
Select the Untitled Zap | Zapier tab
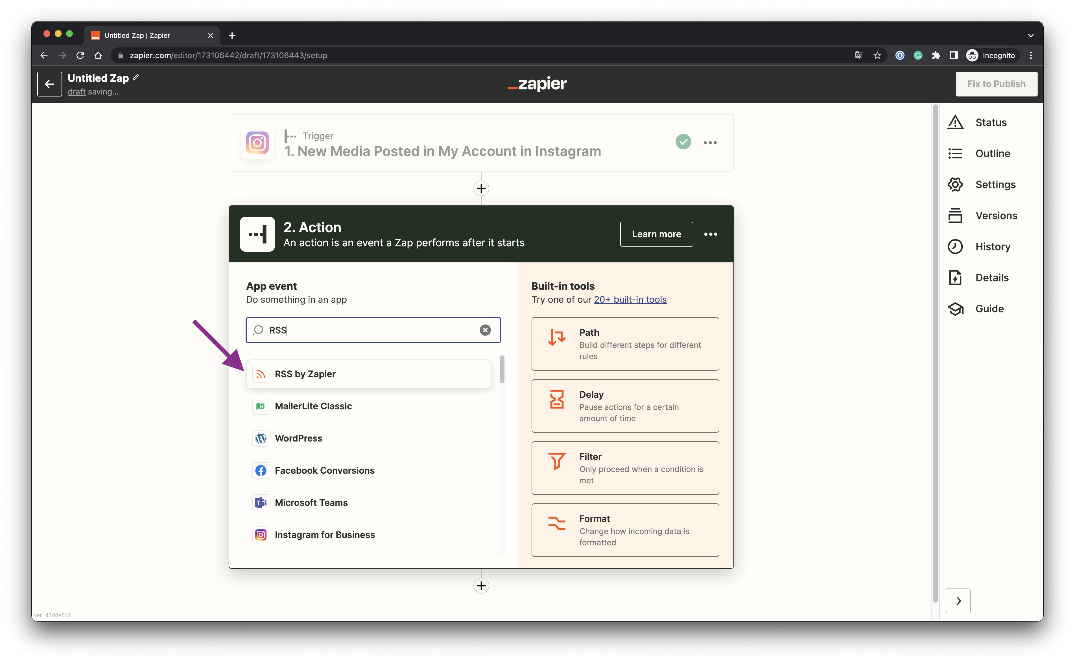[x=151, y=36]
